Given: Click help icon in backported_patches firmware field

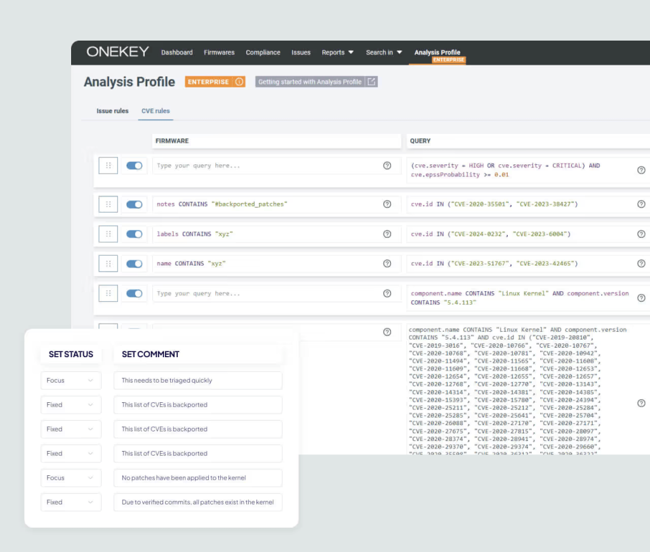Looking at the screenshot, I should [x=387, y=204].
